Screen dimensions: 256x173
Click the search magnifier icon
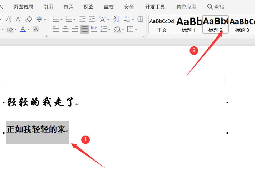pyautogui.click(x=210, y=7)
